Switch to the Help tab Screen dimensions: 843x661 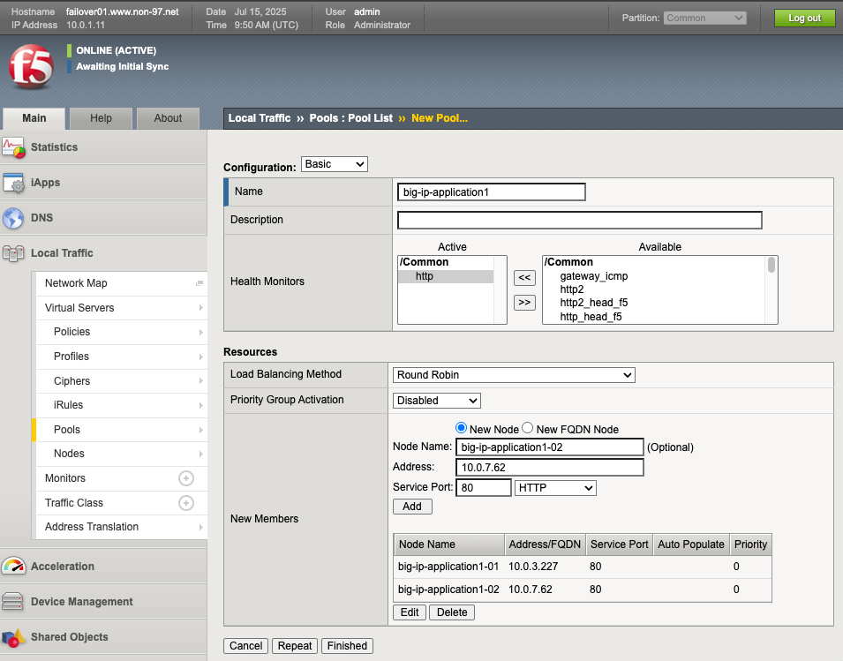[101, 118]
